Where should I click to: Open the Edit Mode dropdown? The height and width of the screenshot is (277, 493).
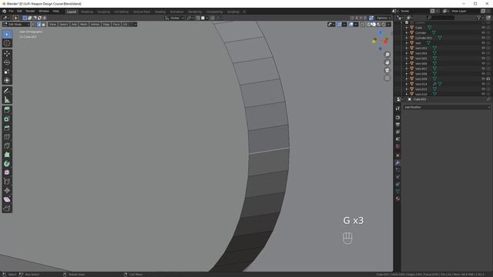16,25
